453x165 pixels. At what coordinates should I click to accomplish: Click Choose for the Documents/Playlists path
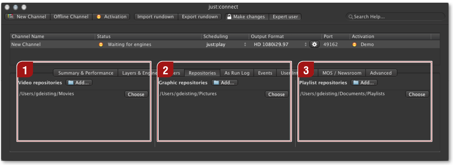pyautogui.click(x=417, y=94)
